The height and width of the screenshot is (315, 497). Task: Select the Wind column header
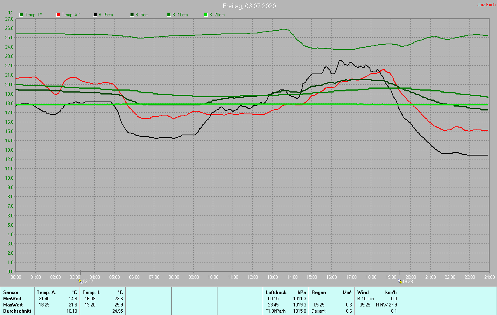tap(363, 292)
